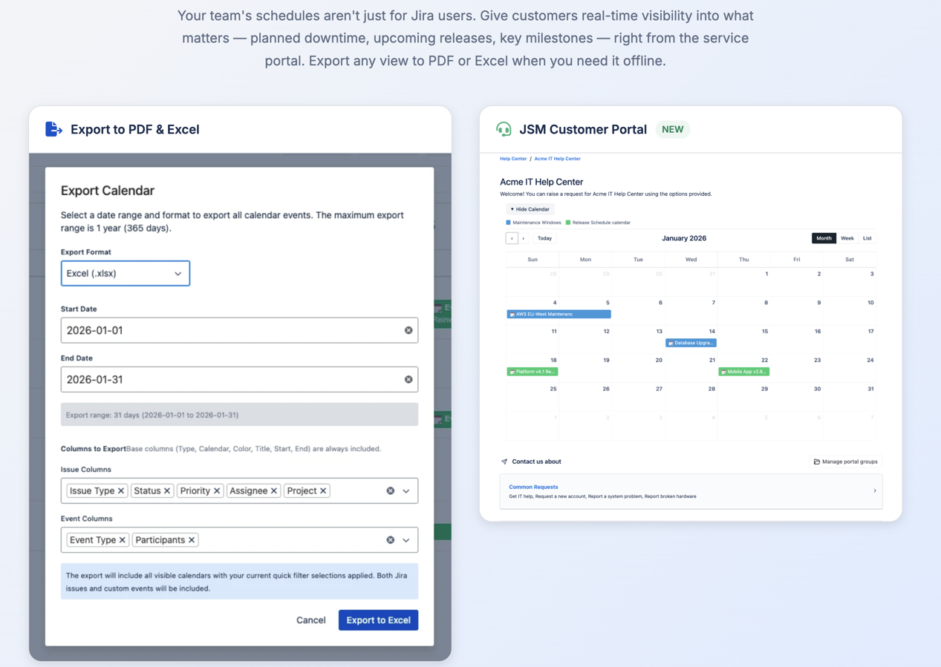Clear the End Date field value
Image resolution: width=941 pixels, height=667 pixels.
[x=408, y=379]
